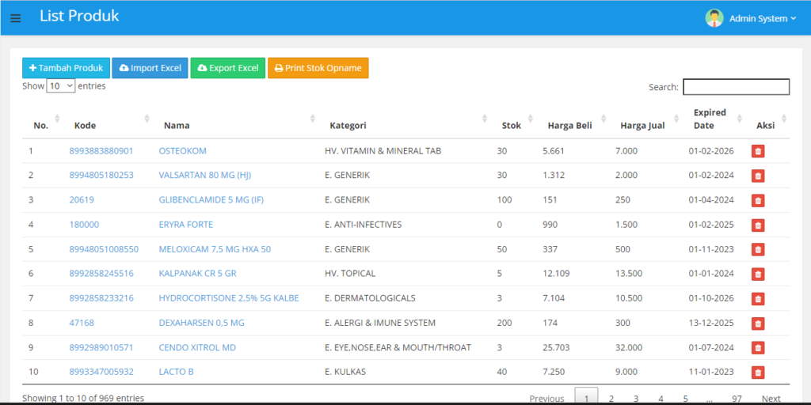Go to page 2 of results

[611, 398]
